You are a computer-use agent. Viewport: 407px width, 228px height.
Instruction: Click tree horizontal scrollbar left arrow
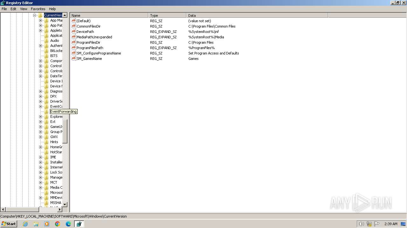3,210
